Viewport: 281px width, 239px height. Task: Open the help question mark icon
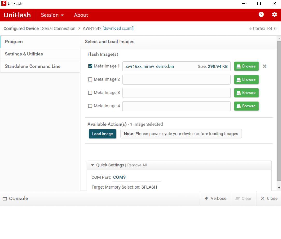pos(261,15)
